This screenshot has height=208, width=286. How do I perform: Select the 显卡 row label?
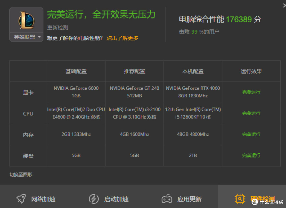click(x=28, y=93)
